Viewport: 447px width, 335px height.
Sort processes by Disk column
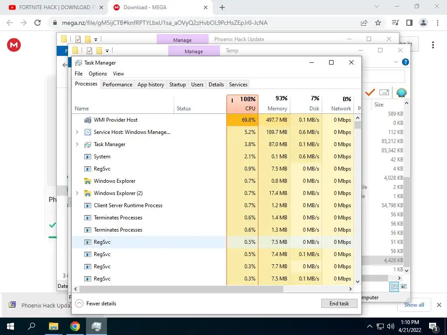(x=306, y=104)
